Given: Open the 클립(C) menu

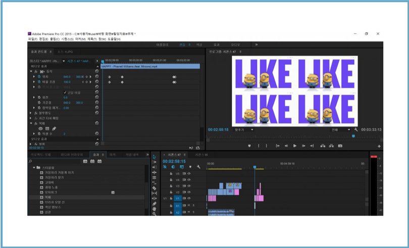Looking at the screenshot, I should coord(55,39).
